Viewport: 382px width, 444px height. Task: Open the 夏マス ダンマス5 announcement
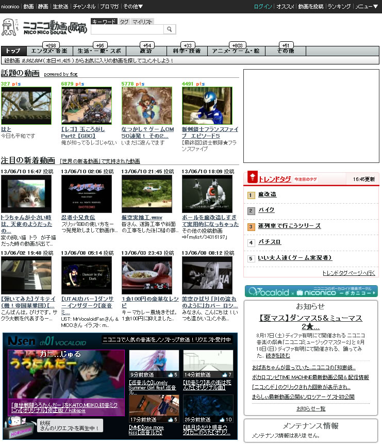[x=311, y=322]
